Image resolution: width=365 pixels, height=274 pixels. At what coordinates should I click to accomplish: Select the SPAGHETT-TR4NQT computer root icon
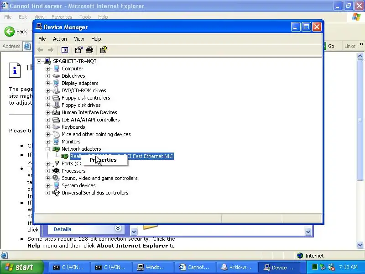click(x=47, y=61)
